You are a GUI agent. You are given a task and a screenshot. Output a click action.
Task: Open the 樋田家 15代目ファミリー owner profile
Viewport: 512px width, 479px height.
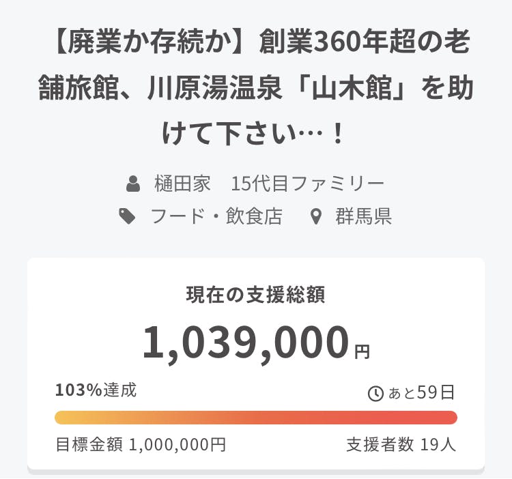(x=269, y=184)
